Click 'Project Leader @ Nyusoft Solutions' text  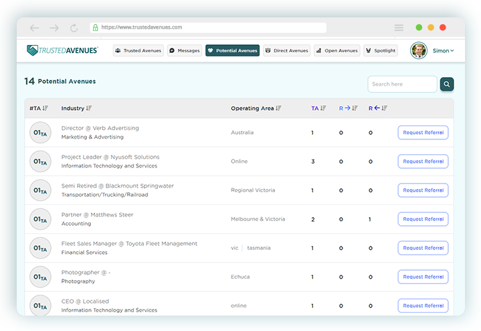pyautogui.click(x=110, y=157)
